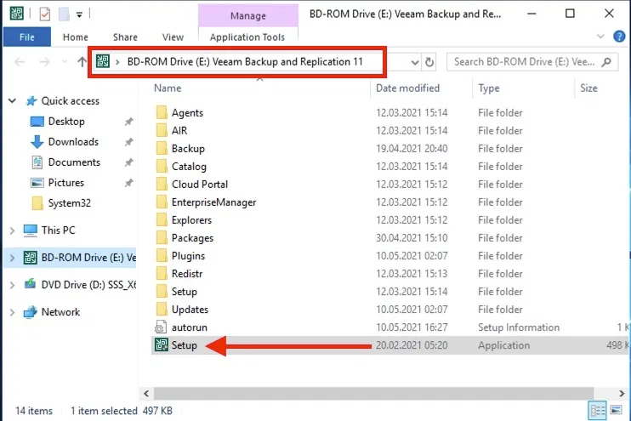Screen dimensions: 631x421
Task: Select Desktop in Quick access
Action: coord(66,121)
